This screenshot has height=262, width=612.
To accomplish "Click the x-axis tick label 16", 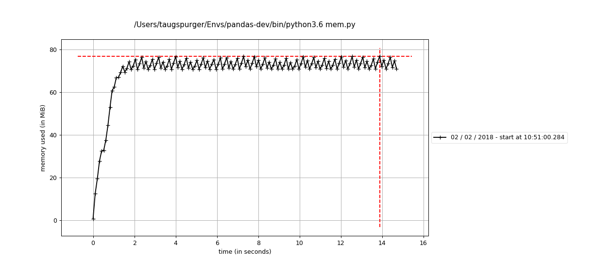I will [424, 243].
